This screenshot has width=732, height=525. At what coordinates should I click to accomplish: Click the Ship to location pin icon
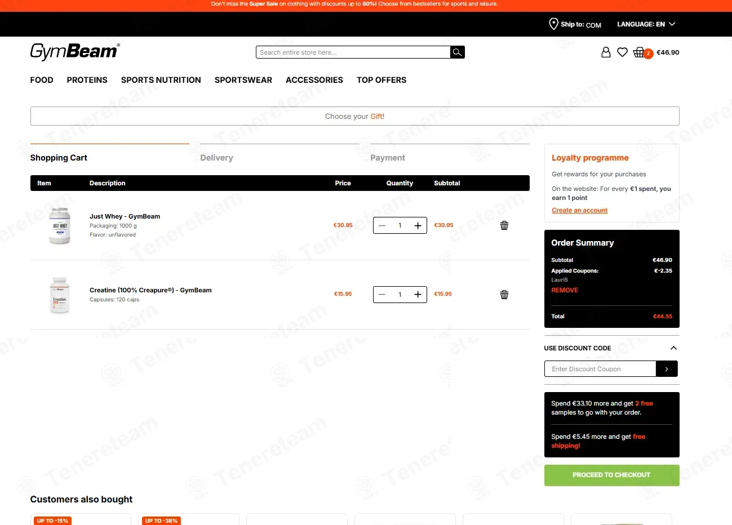pos(553,24)
